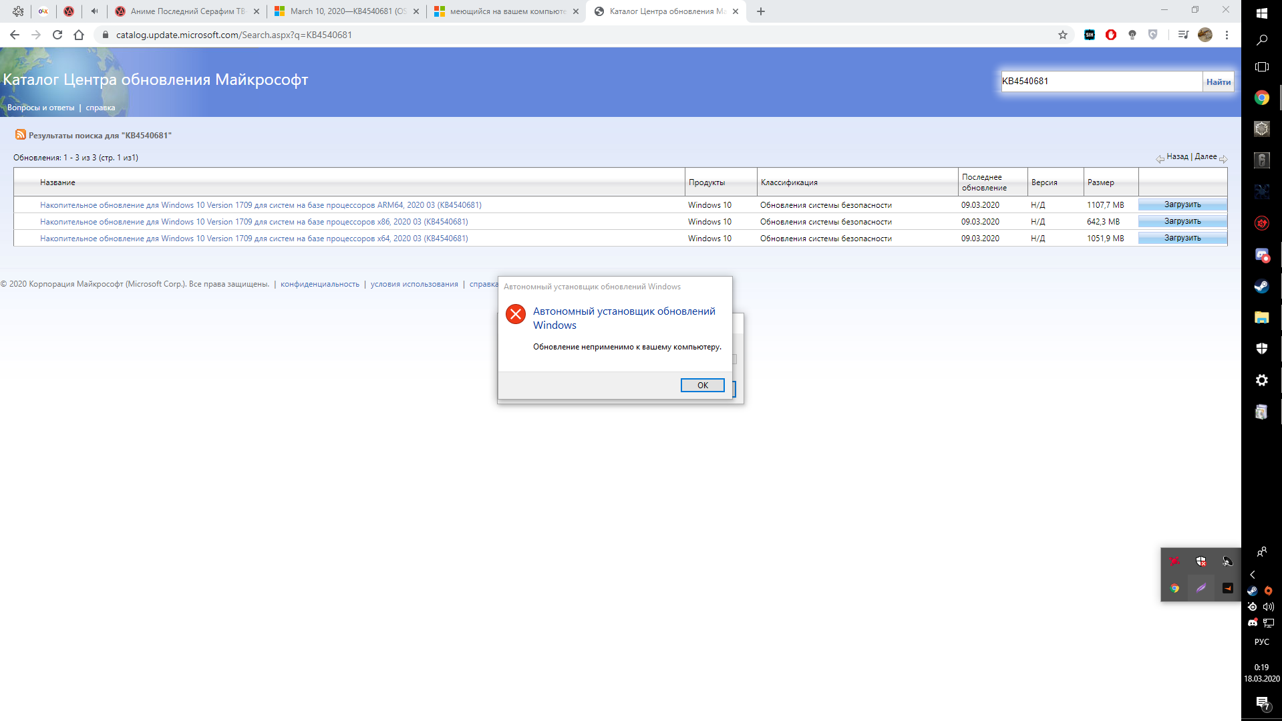The image size is (1282, 721).
Task: Open the конфиденциальность footer link
Action: coord(320,284)
